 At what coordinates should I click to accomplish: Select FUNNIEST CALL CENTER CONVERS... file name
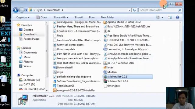129,40
